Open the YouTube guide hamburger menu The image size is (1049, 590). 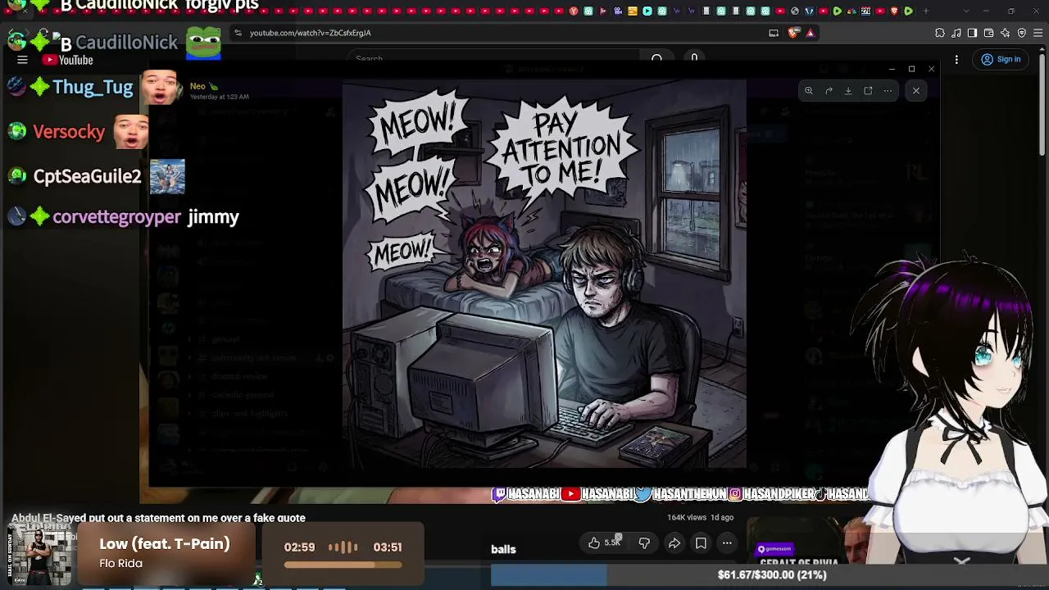(22, 60)
